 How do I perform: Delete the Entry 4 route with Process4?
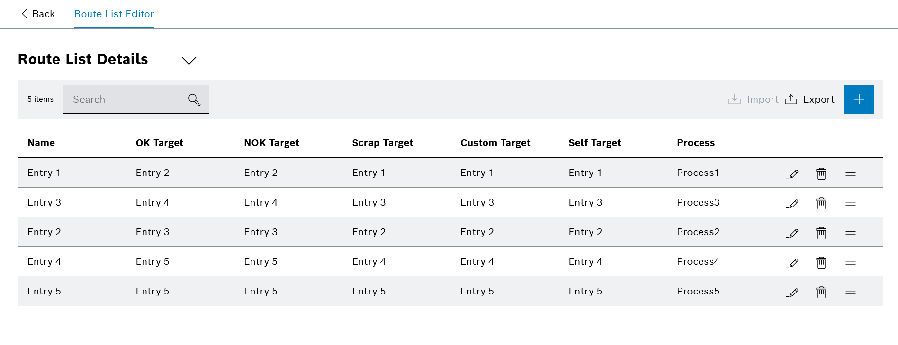pyautogui.click(x=821, y=262)
